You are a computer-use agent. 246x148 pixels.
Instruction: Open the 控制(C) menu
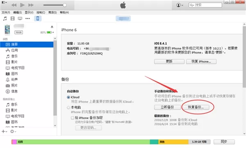tap(41, 13)
